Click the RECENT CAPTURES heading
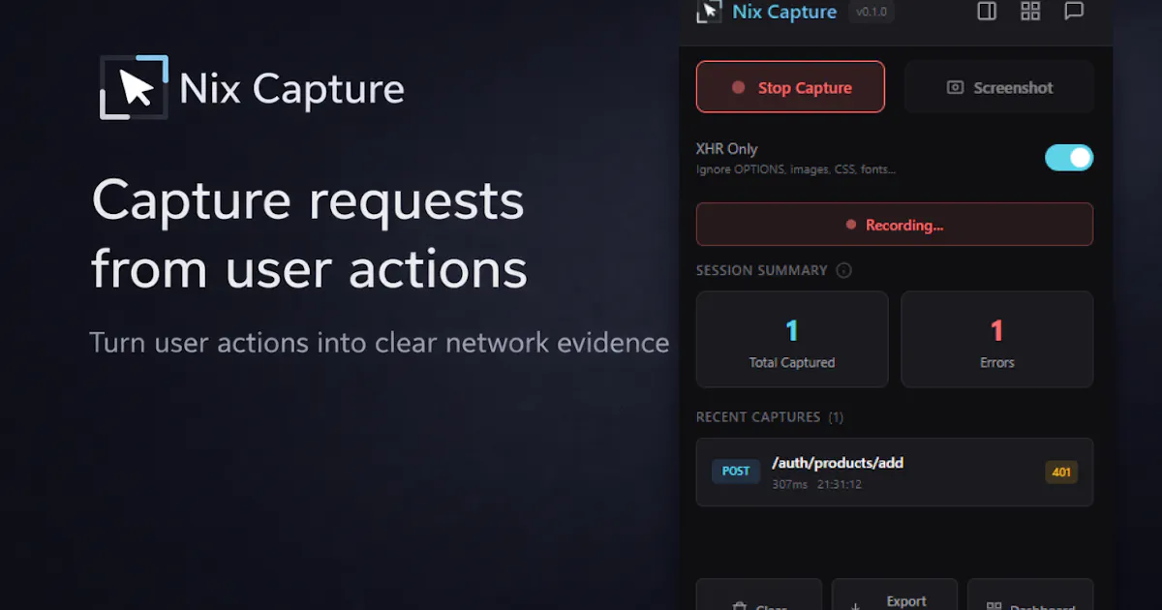 758,417
